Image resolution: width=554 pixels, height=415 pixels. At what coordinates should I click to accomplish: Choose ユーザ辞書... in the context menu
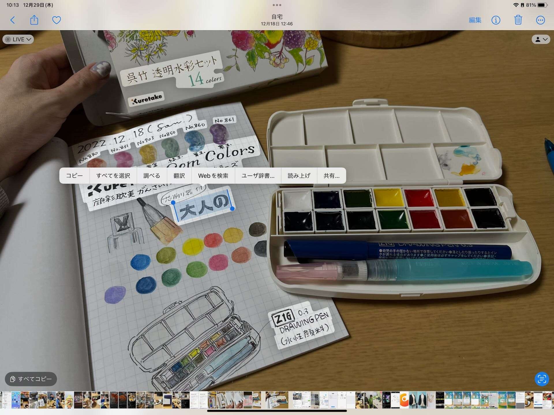tap(258, 176)
